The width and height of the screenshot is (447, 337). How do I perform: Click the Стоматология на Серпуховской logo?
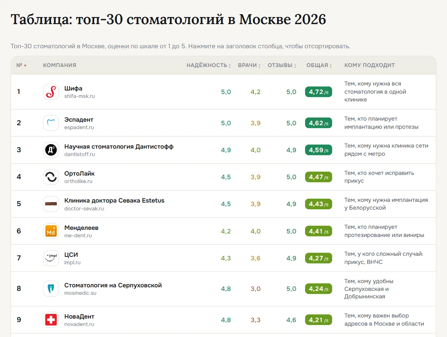click(x=51, y=289)
